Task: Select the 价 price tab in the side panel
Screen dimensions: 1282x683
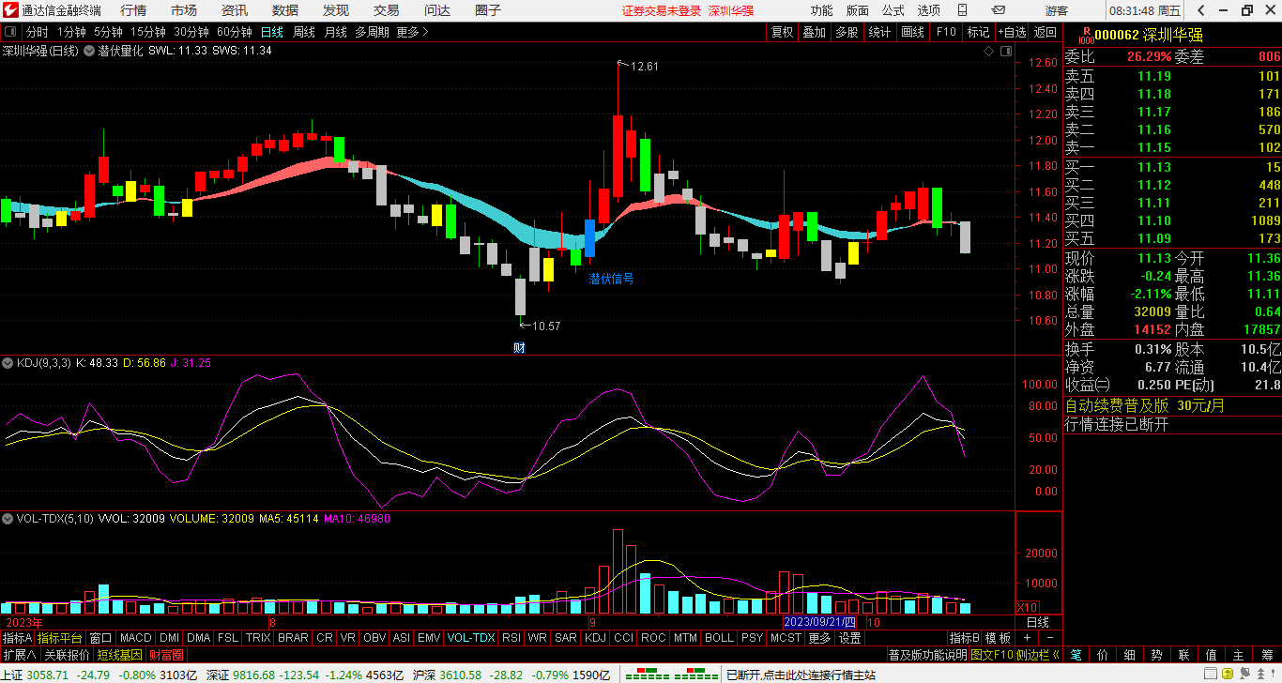Action: (1103, 655)
